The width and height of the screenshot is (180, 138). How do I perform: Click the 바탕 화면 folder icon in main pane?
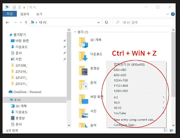(x=83, y=99)
